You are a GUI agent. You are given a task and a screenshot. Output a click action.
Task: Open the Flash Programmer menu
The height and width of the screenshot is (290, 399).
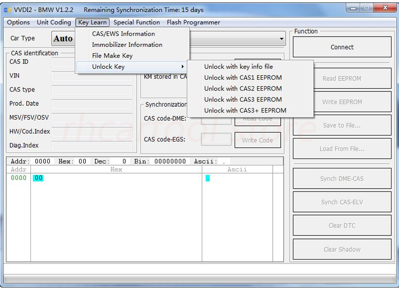tap(193, 23)
